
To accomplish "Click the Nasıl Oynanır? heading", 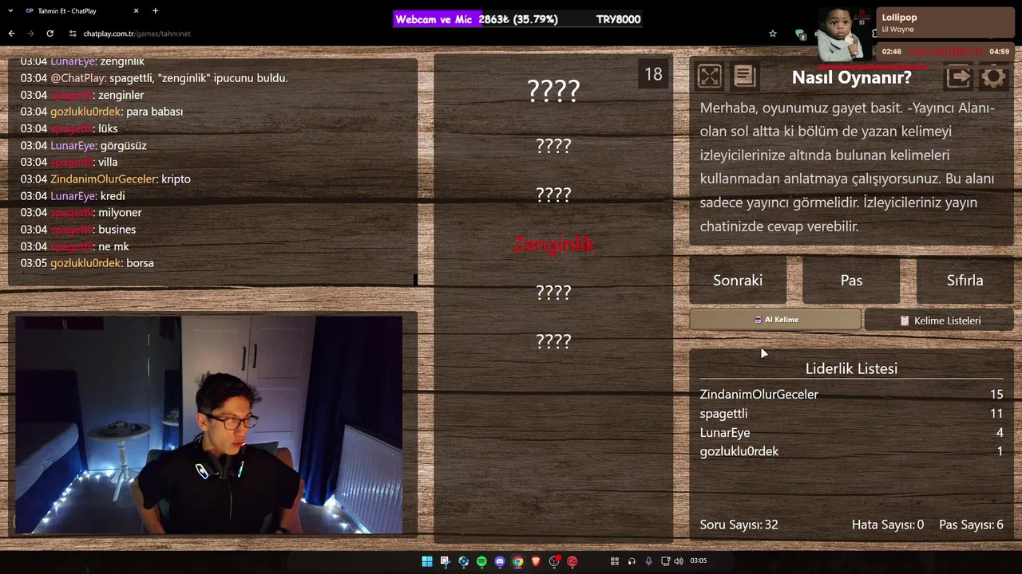I will [x=851, y=77].
